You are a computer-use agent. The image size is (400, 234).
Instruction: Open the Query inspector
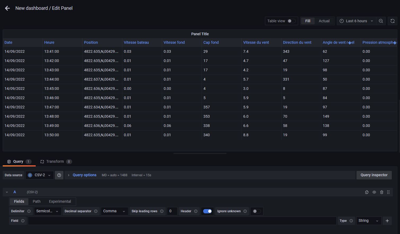pyautogui.click(x=374, y=175)
